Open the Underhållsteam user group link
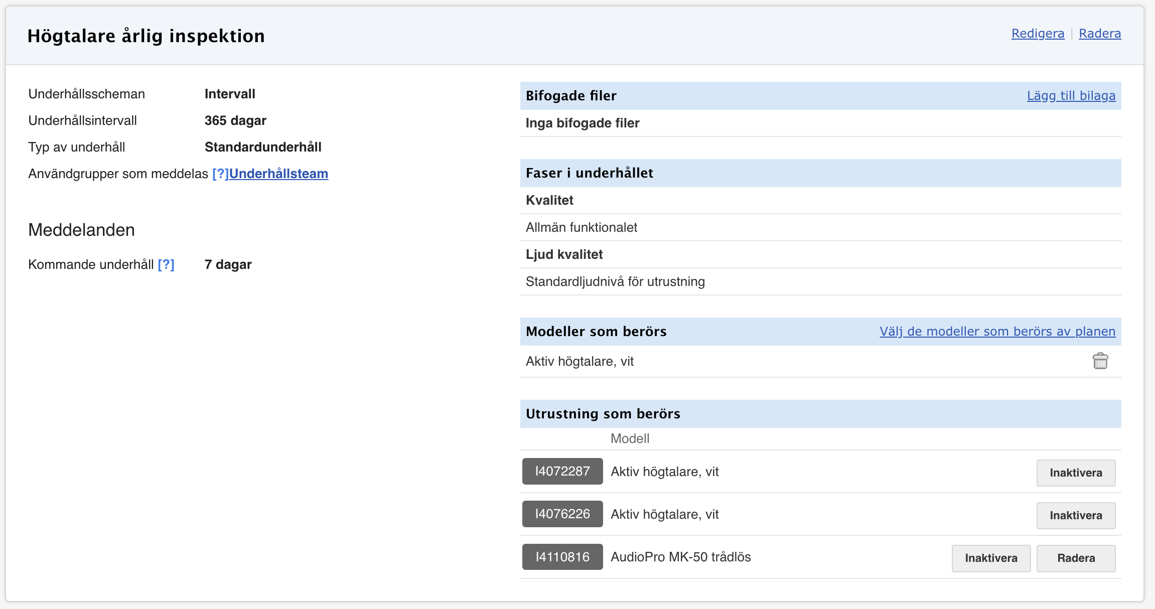Viewport: 1155px width, 609px height. pyautogui.click(x=278, y=174)
